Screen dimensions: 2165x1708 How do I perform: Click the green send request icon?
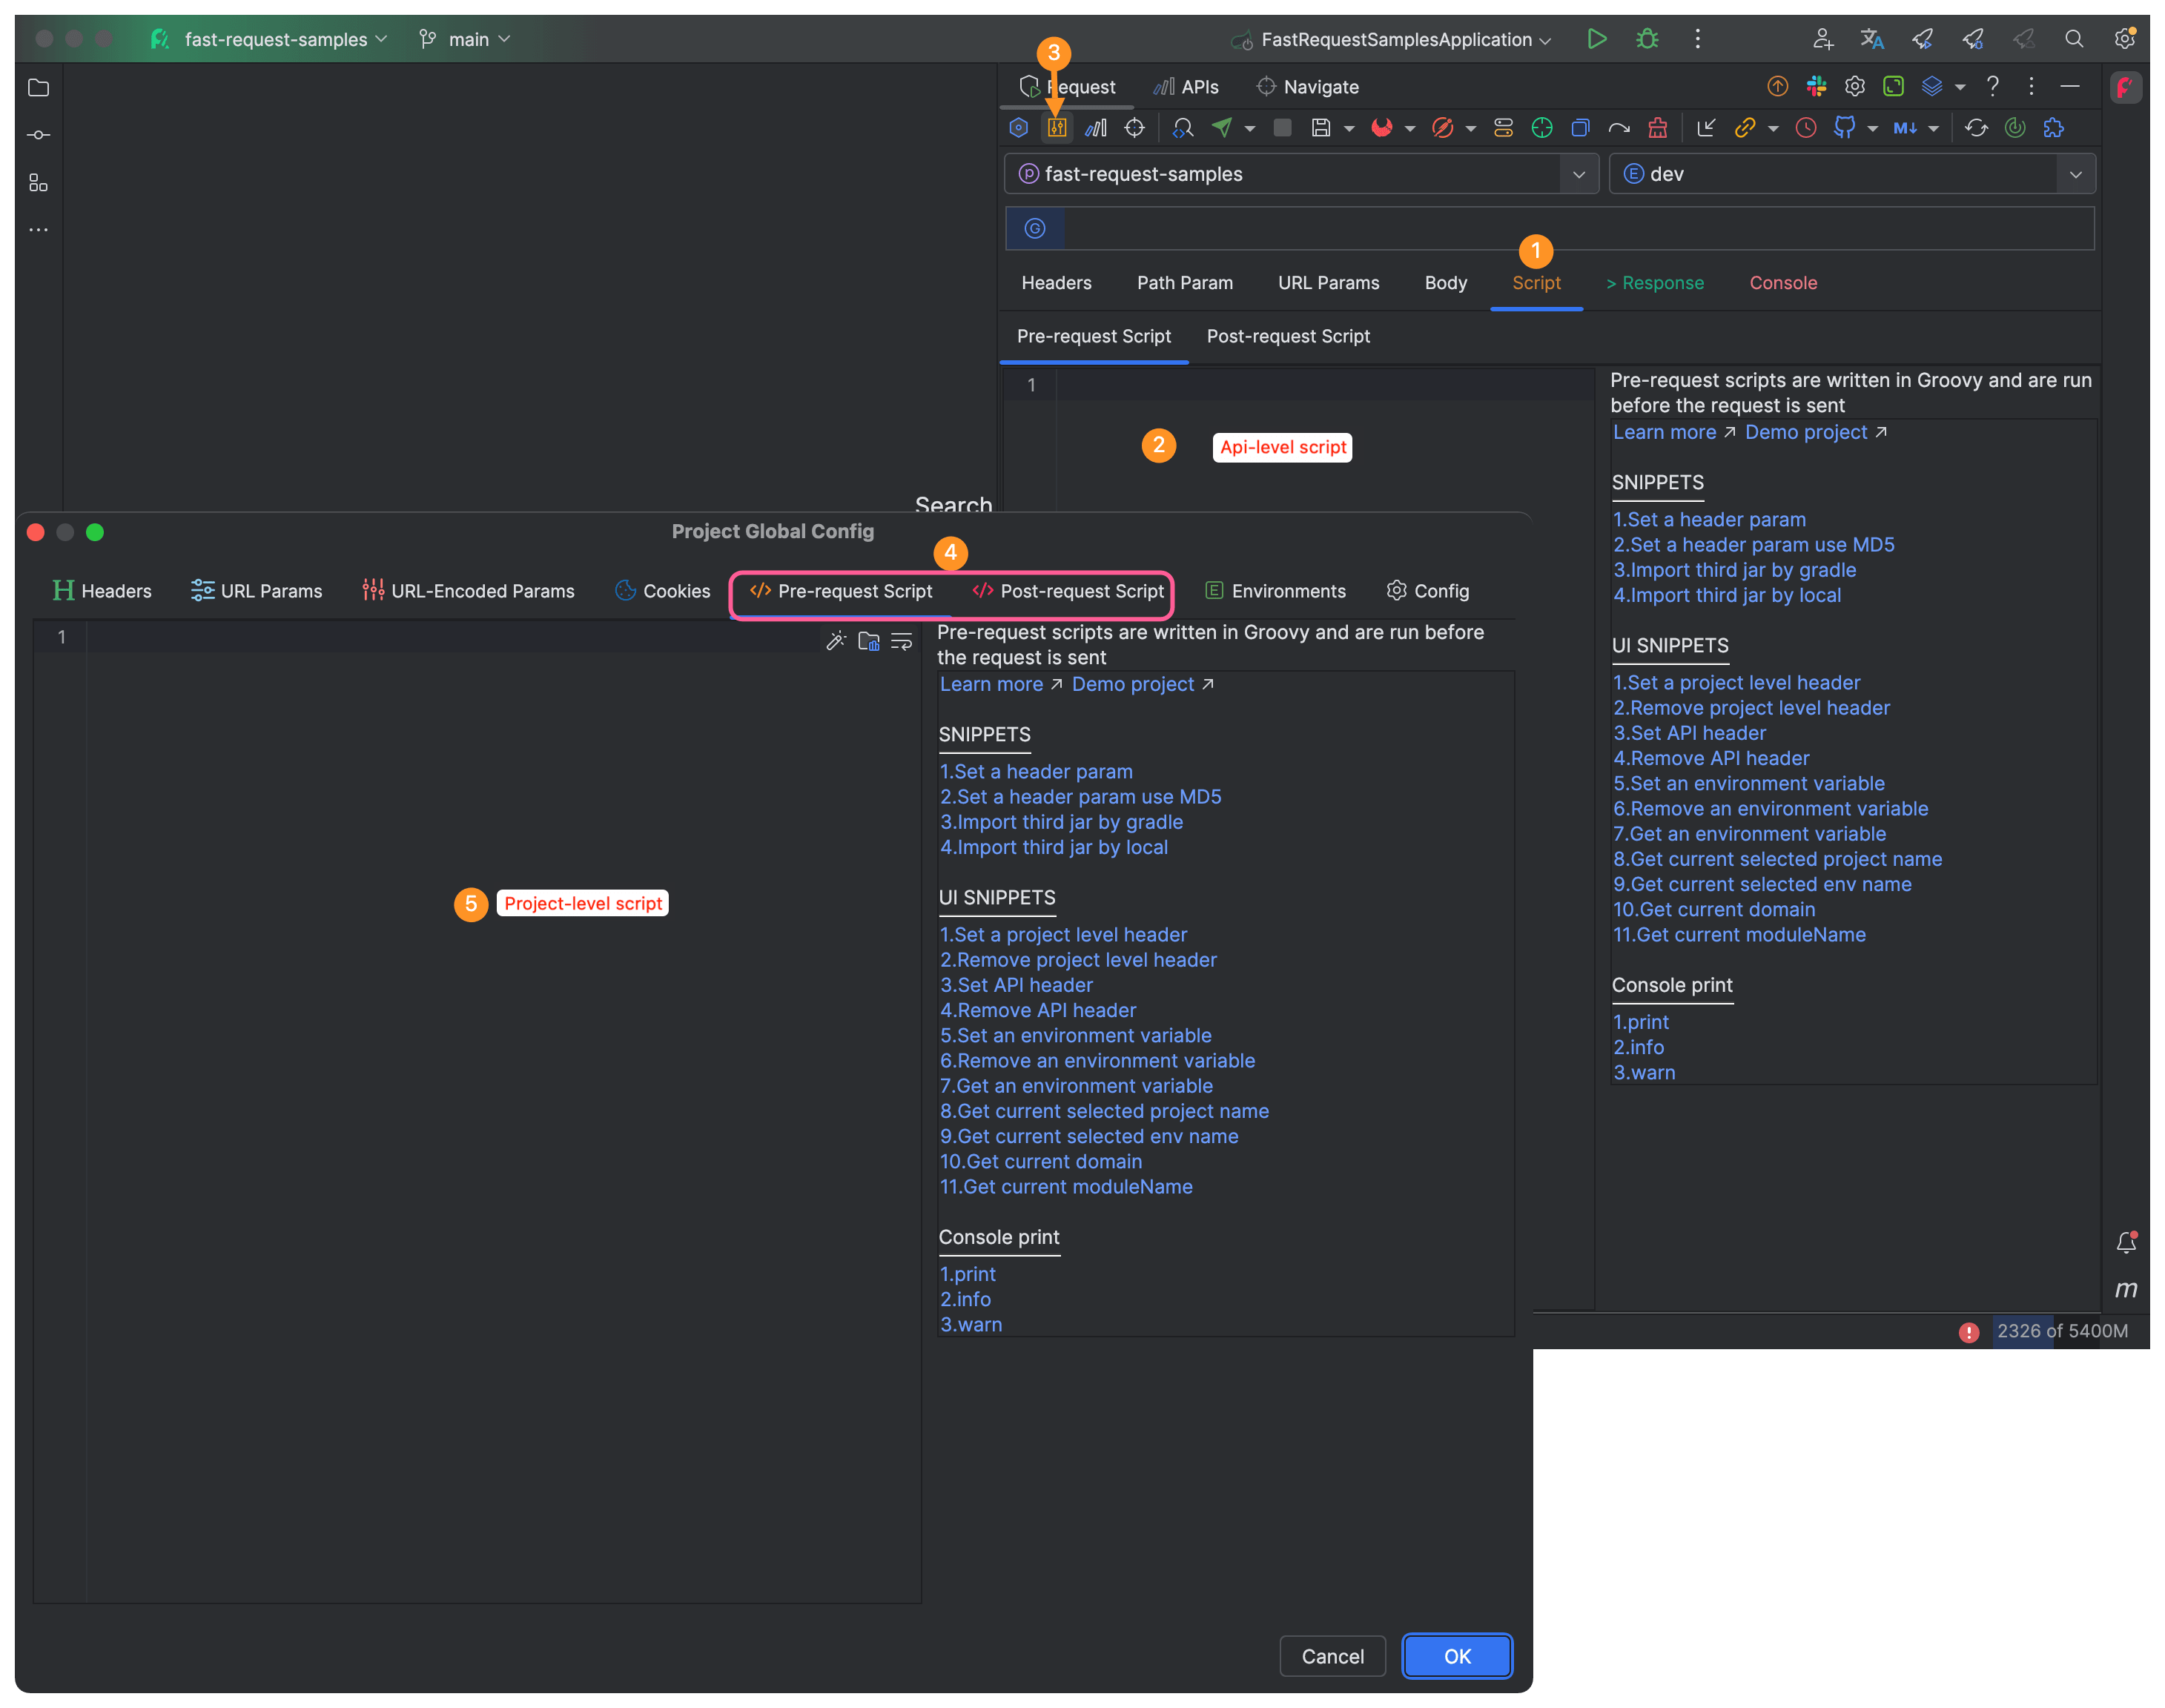pos(1222,128)
